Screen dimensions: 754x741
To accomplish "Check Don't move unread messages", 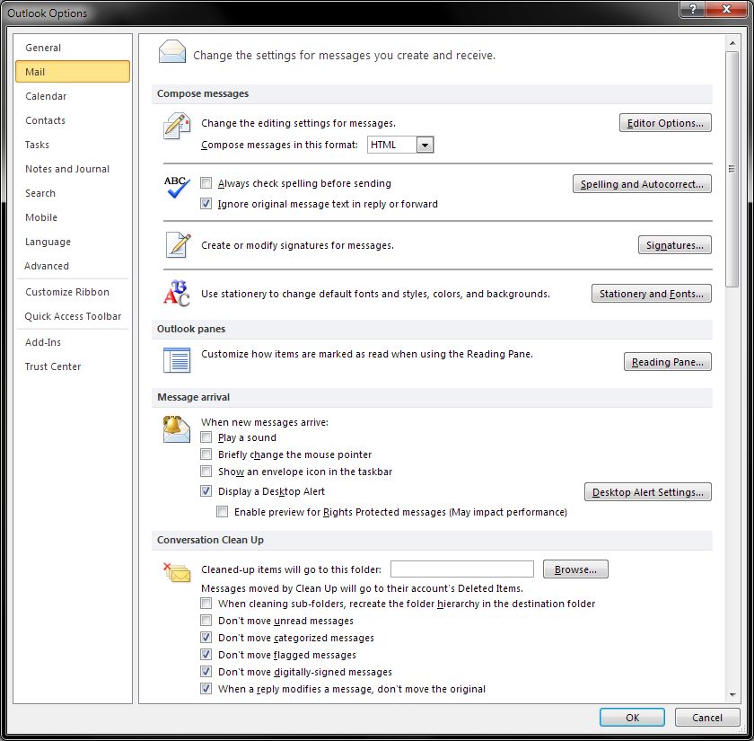I will pos(206,621).
